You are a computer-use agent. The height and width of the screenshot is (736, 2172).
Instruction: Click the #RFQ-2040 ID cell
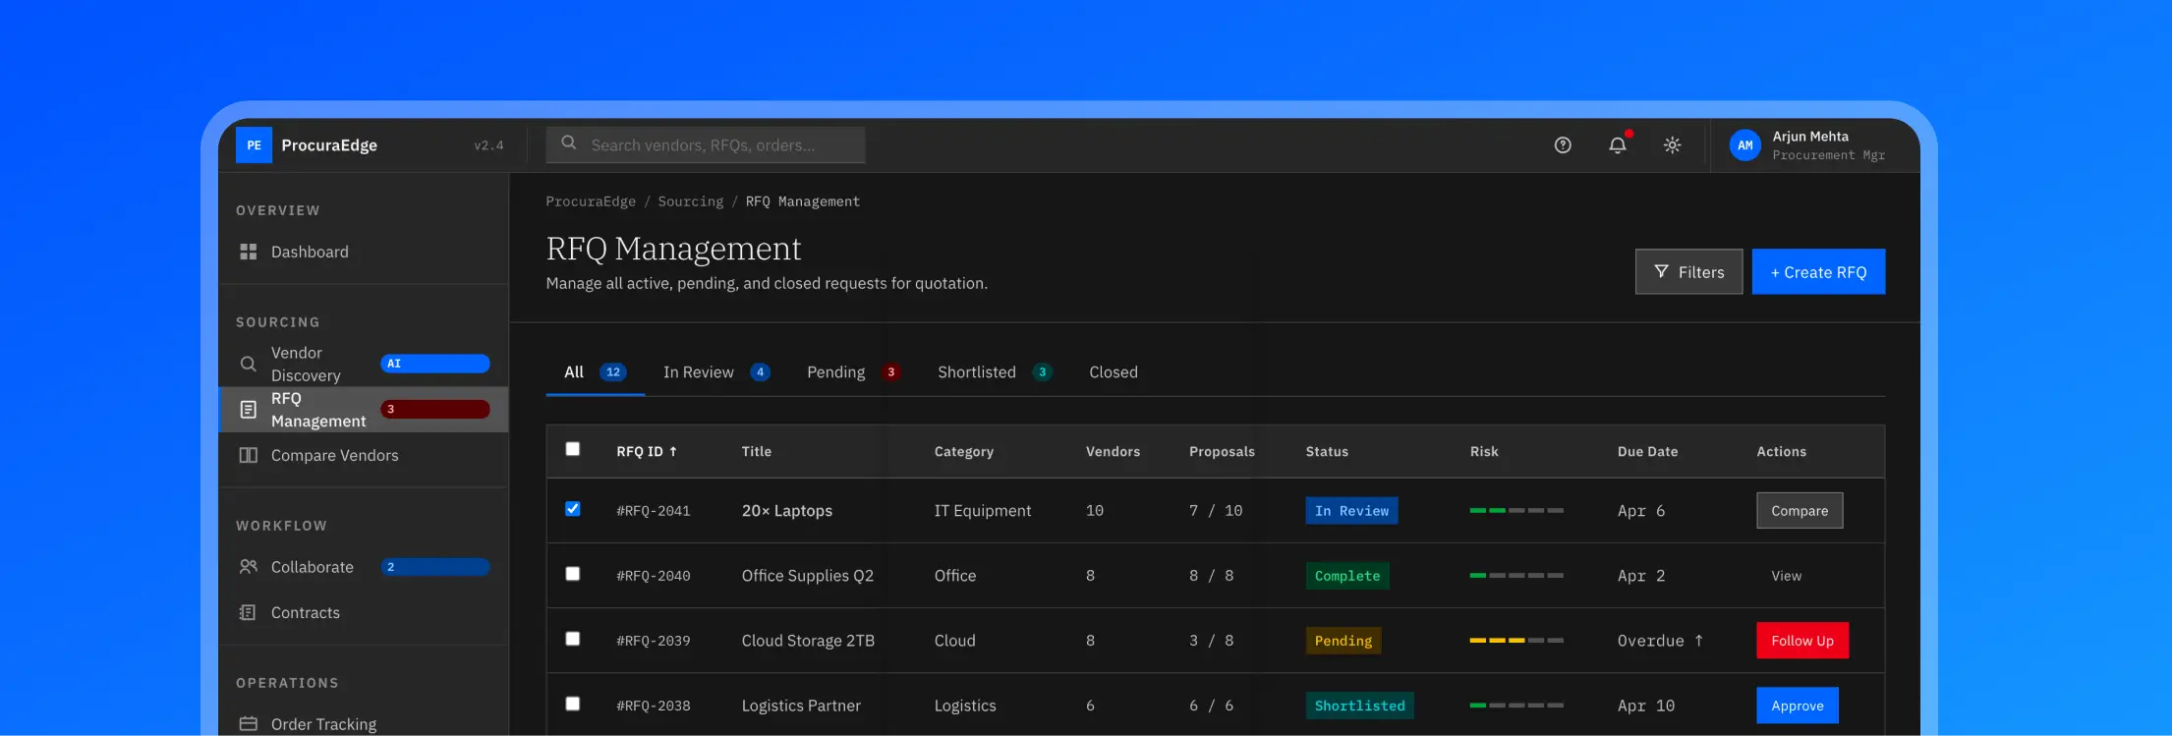[654, 576]
